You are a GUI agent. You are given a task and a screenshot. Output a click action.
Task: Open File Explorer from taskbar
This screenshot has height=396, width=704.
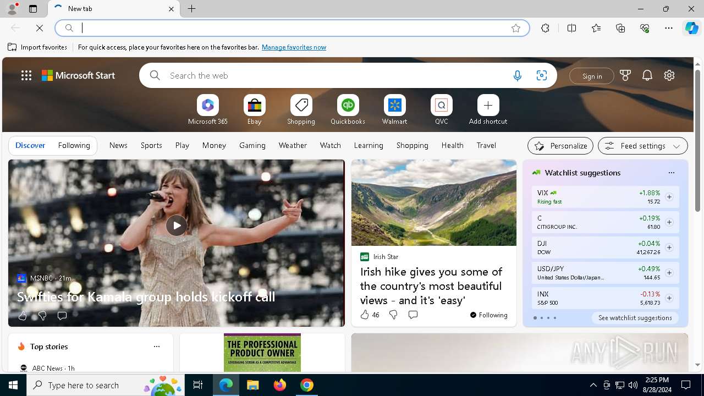[252, 385]
